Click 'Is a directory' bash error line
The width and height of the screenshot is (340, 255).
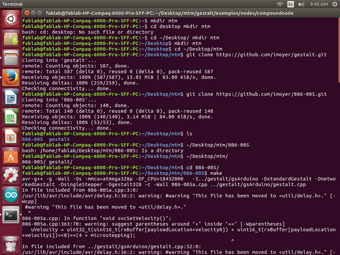[102, 150]
